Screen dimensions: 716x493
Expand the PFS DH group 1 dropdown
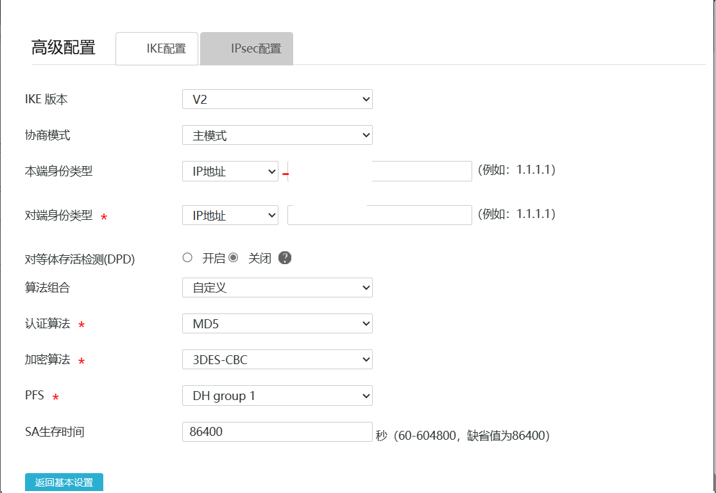pos(277,396)
